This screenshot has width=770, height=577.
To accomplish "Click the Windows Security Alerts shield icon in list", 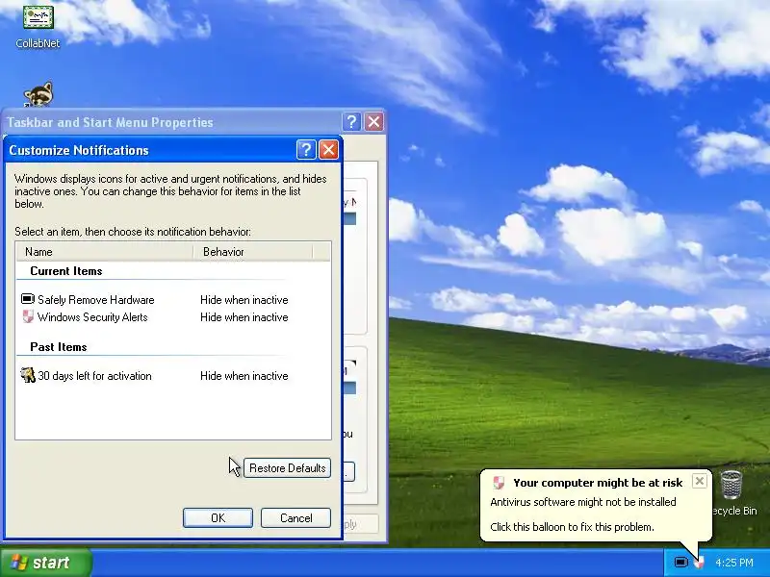I will click(x=28, y=317).
